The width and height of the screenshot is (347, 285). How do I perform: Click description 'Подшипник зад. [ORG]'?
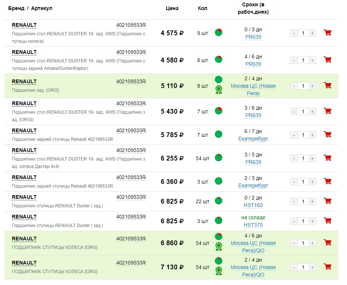pyautogui.click(x=35, y=90)
